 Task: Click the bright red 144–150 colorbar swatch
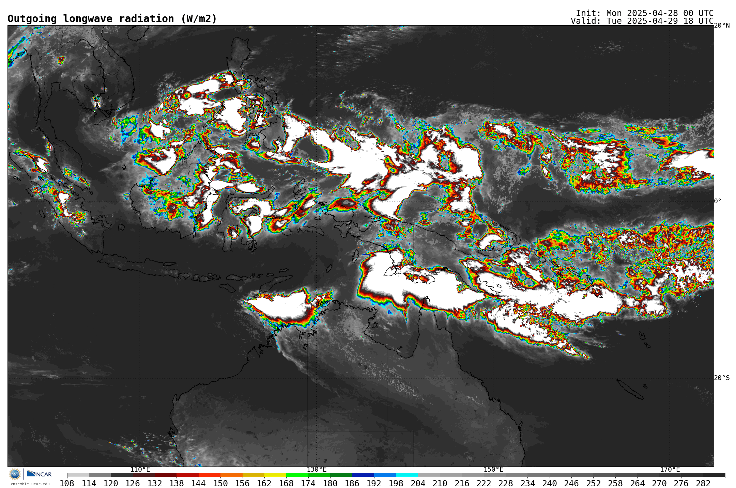(210, 475)
